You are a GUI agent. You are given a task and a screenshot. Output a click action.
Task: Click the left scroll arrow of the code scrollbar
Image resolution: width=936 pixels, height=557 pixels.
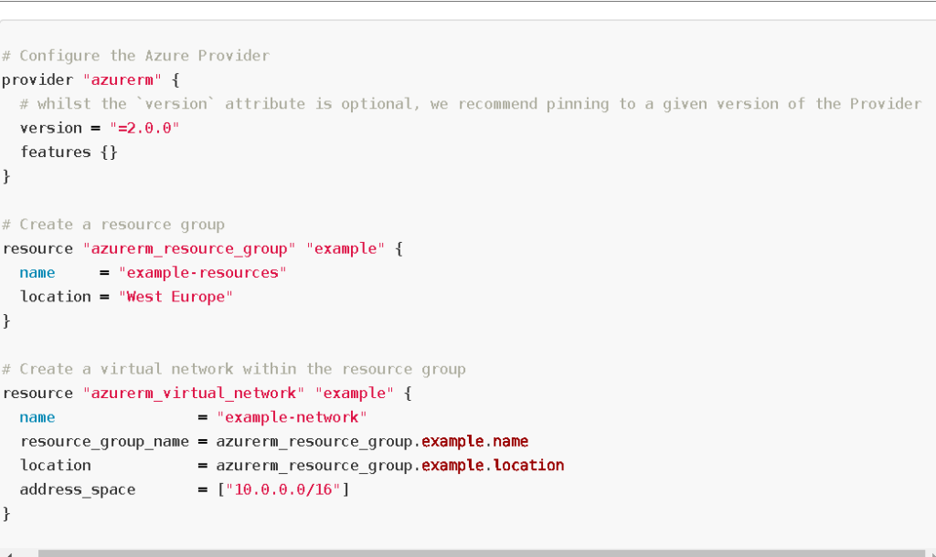[8, 554]
